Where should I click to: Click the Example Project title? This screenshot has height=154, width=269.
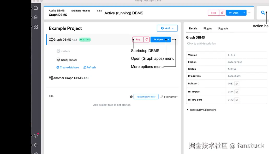point(65,28)
